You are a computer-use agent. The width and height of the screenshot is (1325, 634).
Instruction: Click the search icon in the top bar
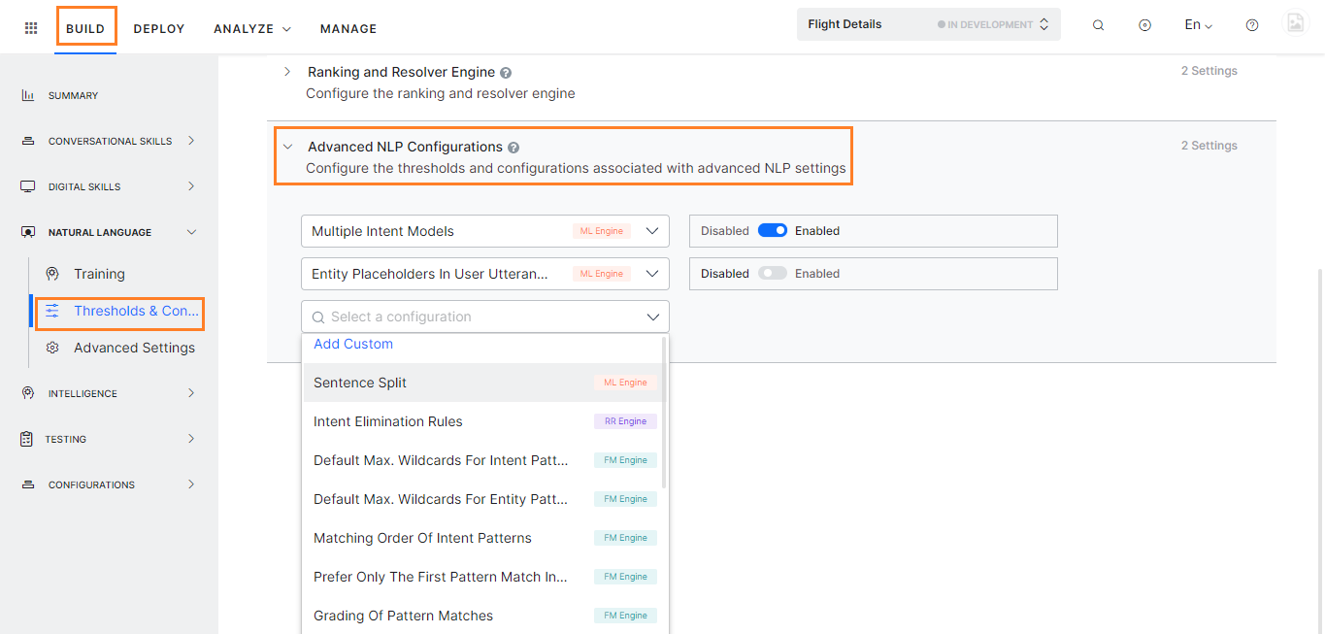(x=1098, y=24)
